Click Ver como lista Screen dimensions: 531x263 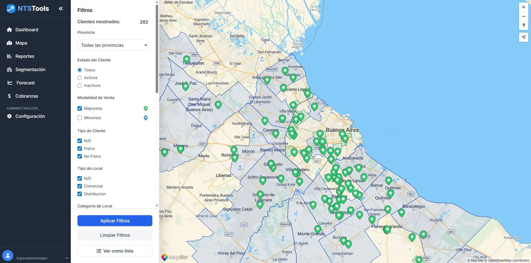point(115,251)
